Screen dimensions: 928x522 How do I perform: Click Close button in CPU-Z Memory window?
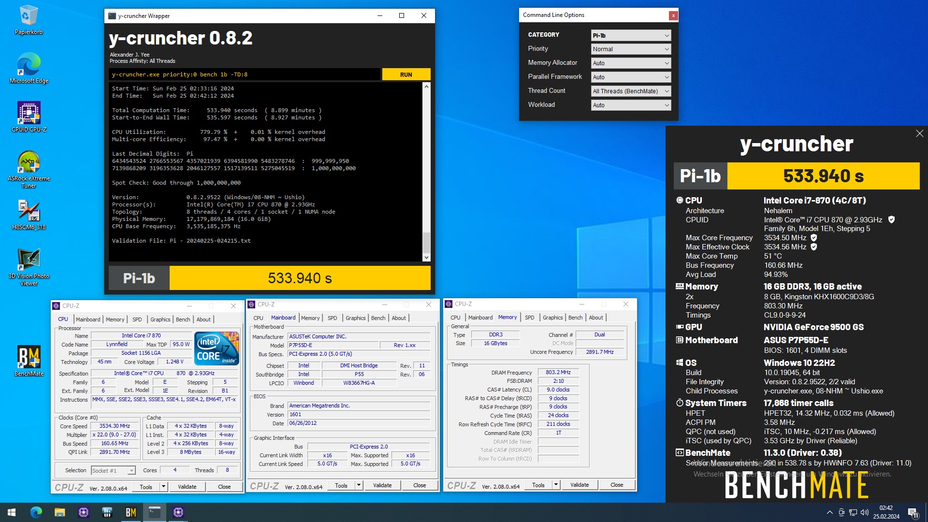(x=617, y=485)
